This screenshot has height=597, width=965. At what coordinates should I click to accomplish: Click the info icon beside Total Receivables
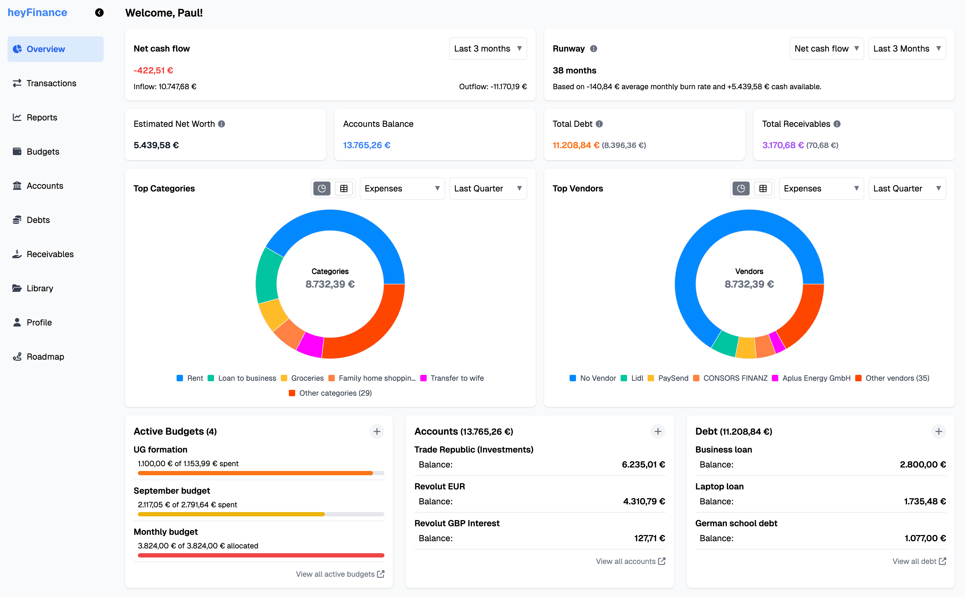pyautogui.click(x=837, y=124)
